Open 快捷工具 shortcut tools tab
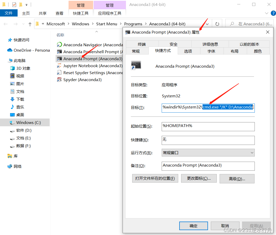 [81, 13]
